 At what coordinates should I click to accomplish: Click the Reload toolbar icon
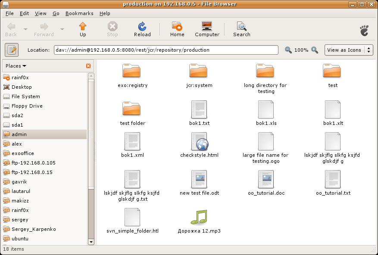142,27
